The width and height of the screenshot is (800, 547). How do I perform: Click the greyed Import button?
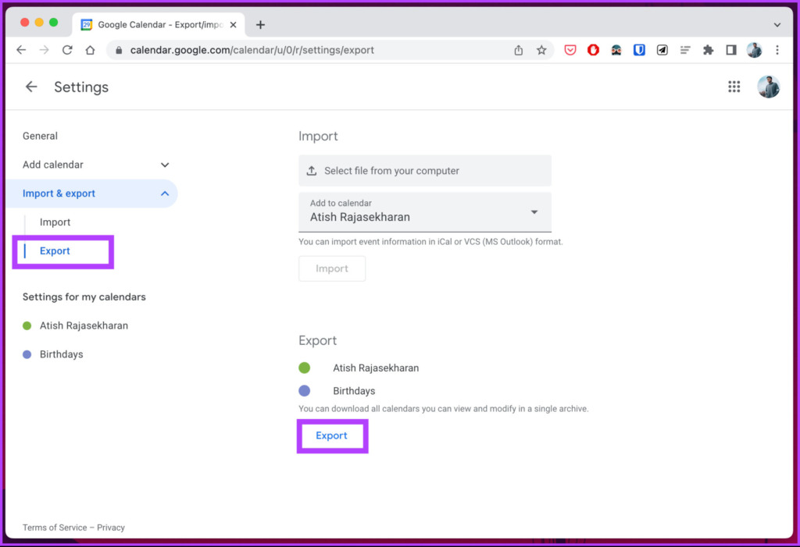[x=331, y=268]
